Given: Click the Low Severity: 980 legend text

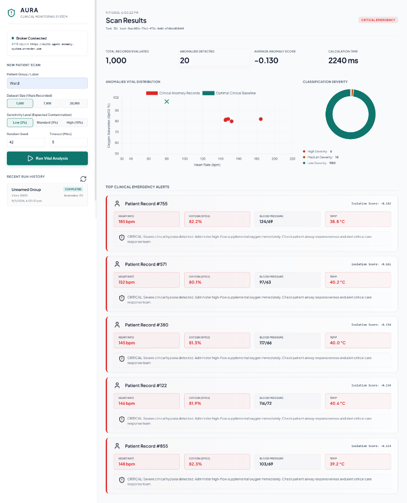Looking at the screenshot, I should click(322, 163).
